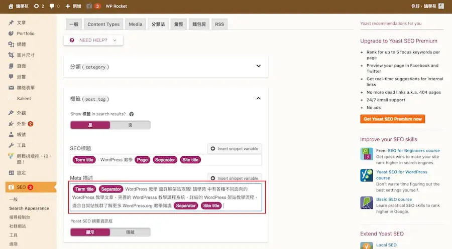Click SEO for Beginners course thumbnail
Image resolution: width=452 pixels, height=249 pixels.
tap(367, 154)
